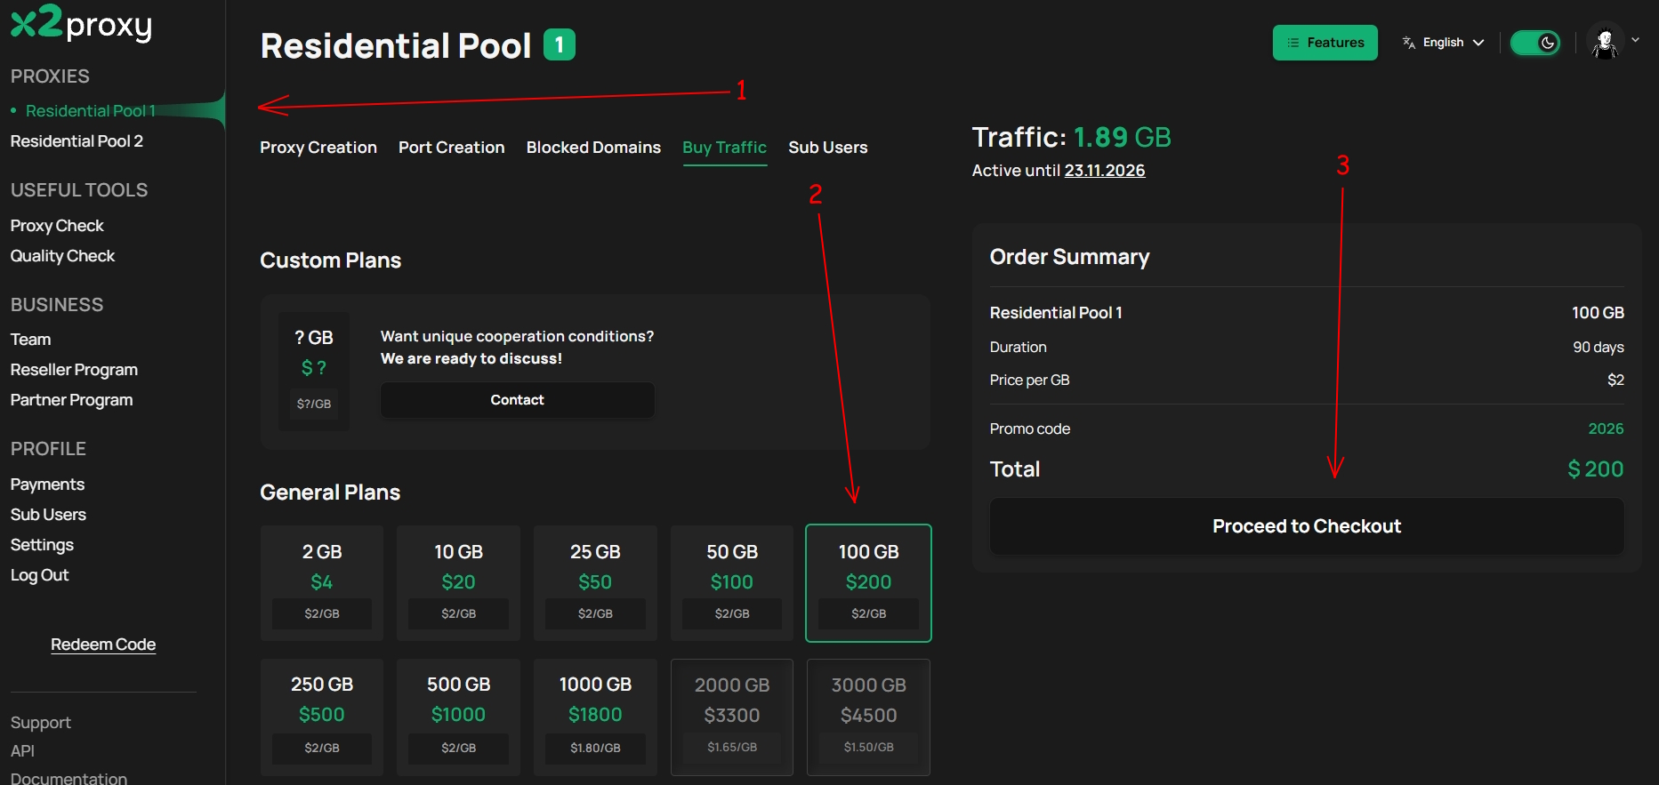Viewport: 1659px width, 785px height.
Task: Select the 2000 GB $3300 plan
Action: (x=732, y=717)
